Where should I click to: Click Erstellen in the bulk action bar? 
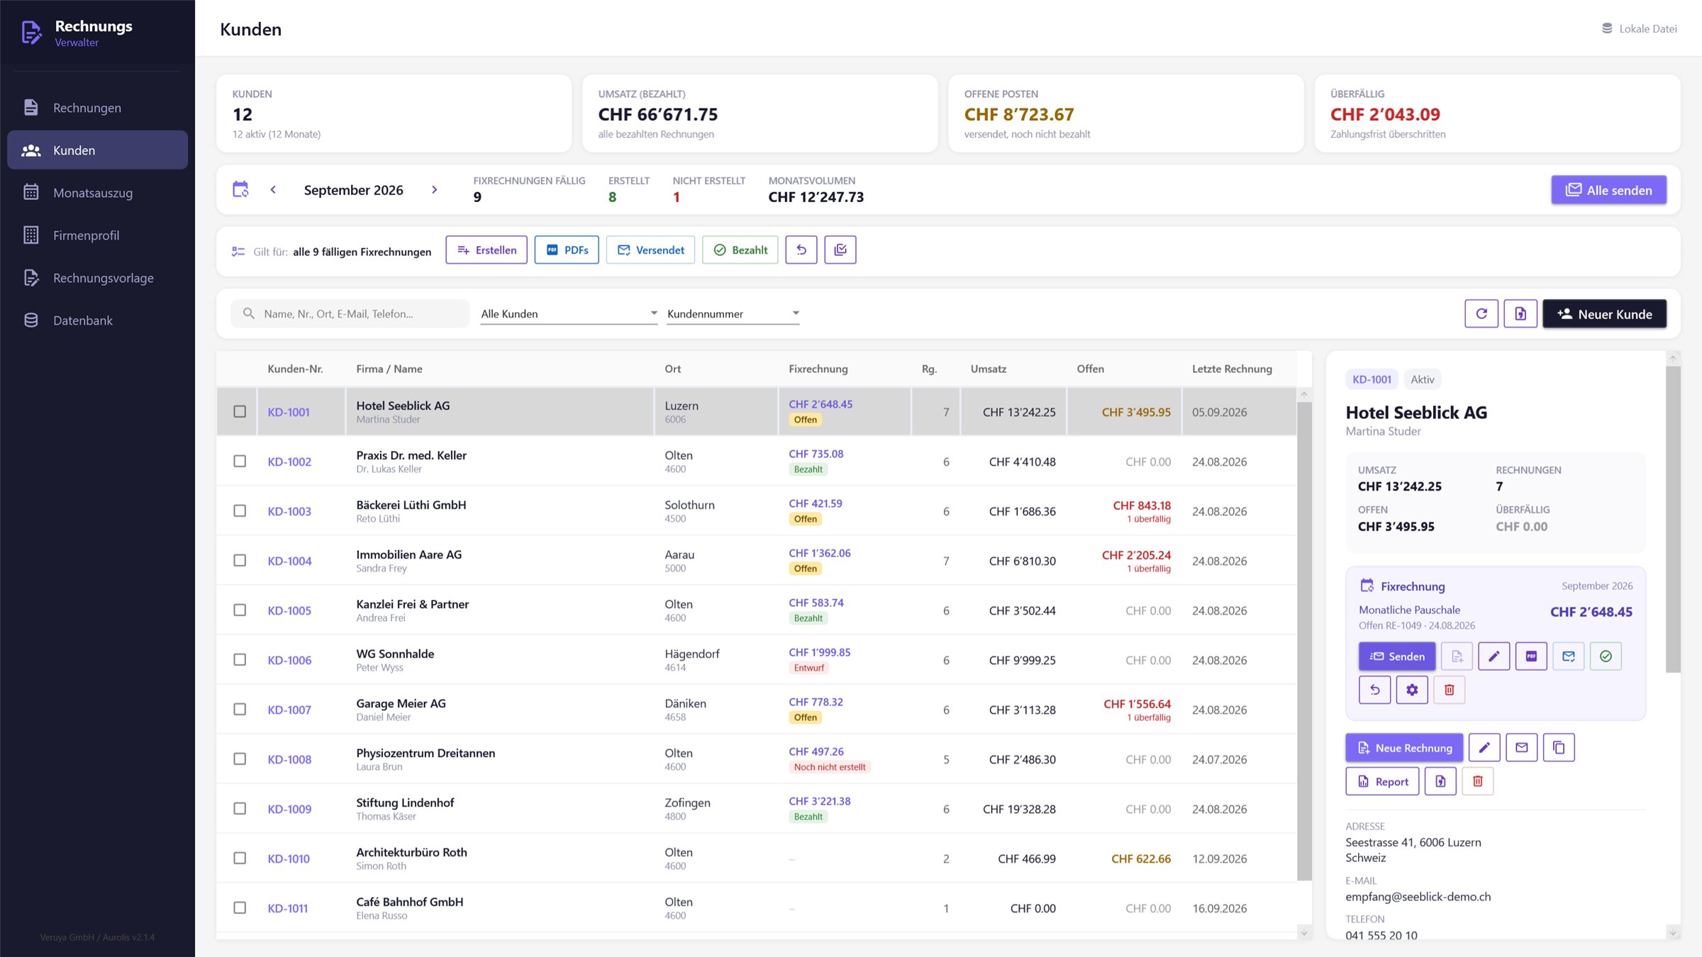(486, 250)
